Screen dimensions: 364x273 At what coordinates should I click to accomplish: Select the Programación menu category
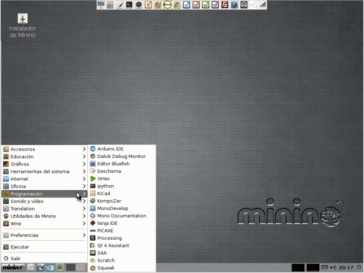tap(44, 194)
